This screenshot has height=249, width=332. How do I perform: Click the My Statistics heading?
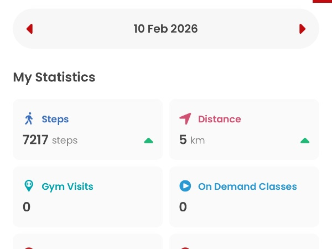pos(54,77)
